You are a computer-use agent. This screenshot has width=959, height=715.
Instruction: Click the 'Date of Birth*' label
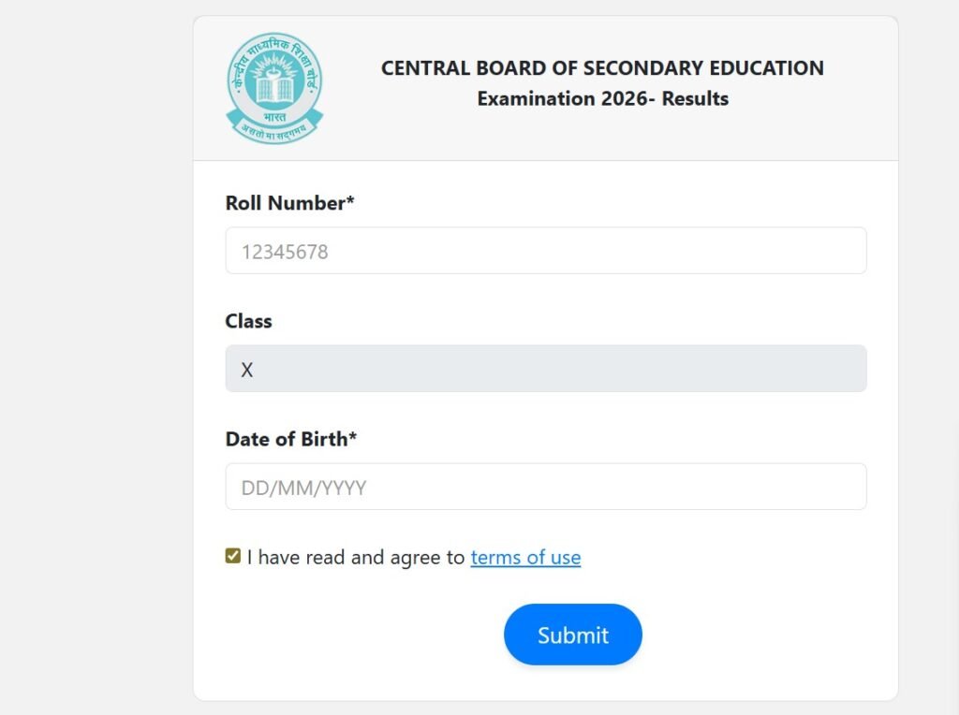pos(291,439)
